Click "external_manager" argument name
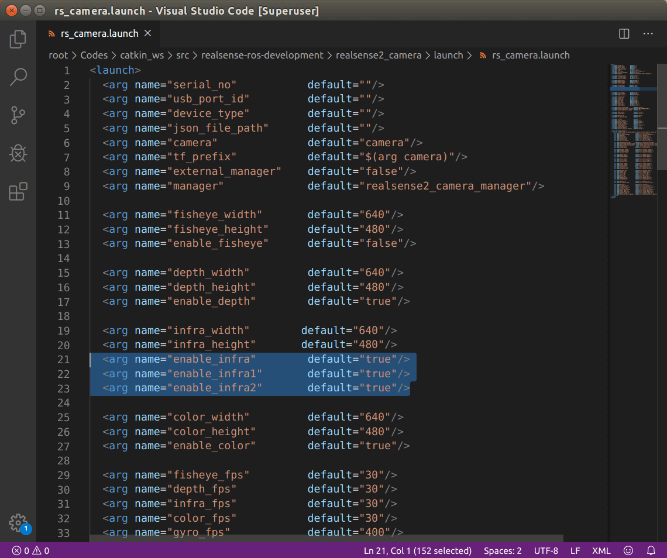 tap(224, 171)
